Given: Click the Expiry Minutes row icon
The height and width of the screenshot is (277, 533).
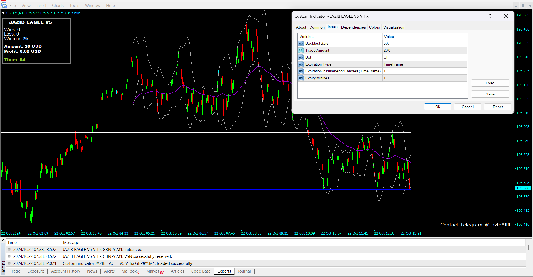Looking at the screenshot, I should click(x=301, y=78).
